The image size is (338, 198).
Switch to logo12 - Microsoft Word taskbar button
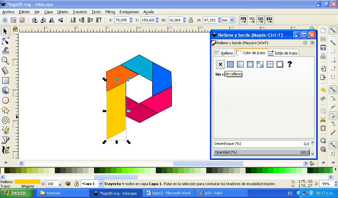point(169,193)
